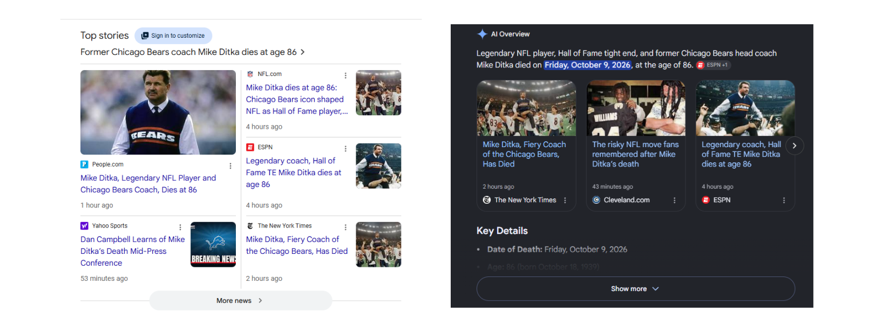This screenshot has height=332, width=889.
Task: Click the More news button
Action: (x=241, y=301)
